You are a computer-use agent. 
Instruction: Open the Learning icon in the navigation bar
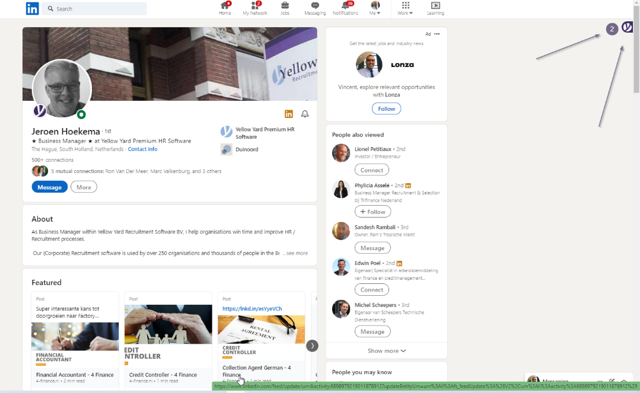click(435, 8)
